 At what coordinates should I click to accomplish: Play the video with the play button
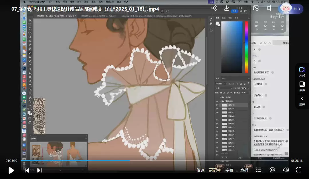coord(11,170)
